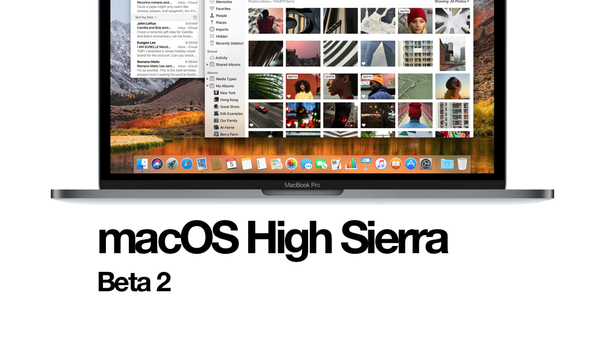The image size is (605, 339).
Task: Select the green sports field aerial photo
Action: click(x=415, y=86)
